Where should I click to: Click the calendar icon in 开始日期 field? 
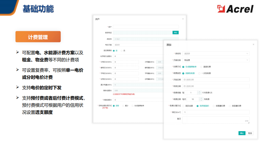tap(185, 80)
